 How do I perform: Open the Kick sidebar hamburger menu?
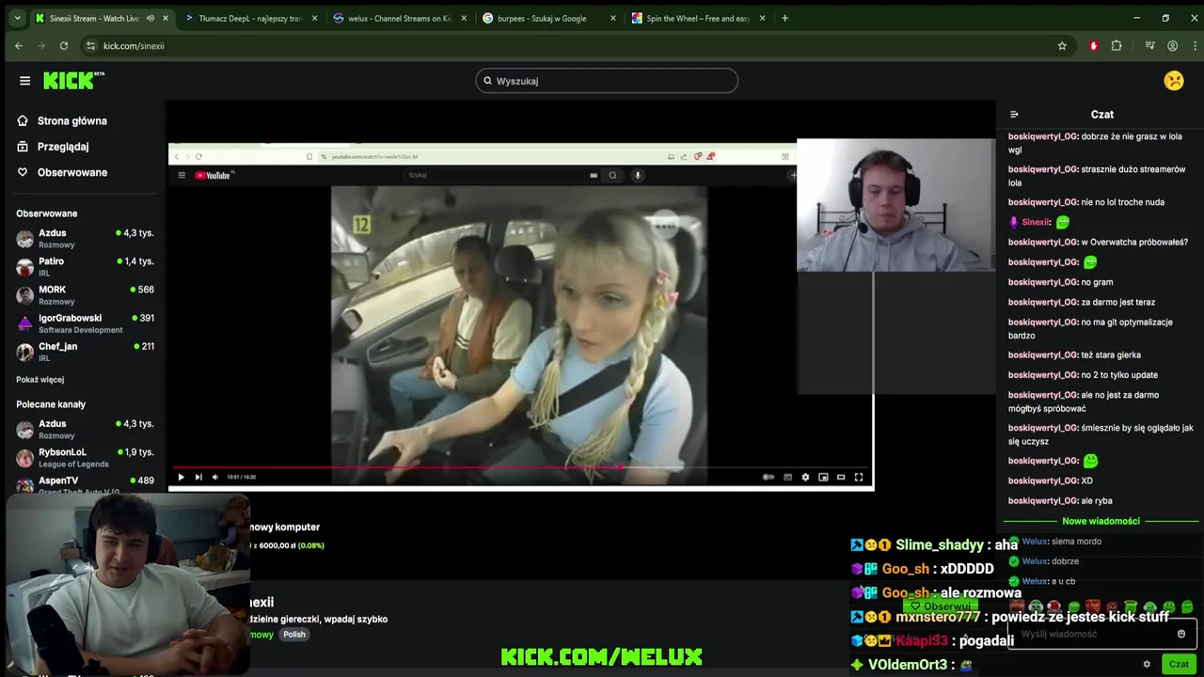[x=24, y=81]
